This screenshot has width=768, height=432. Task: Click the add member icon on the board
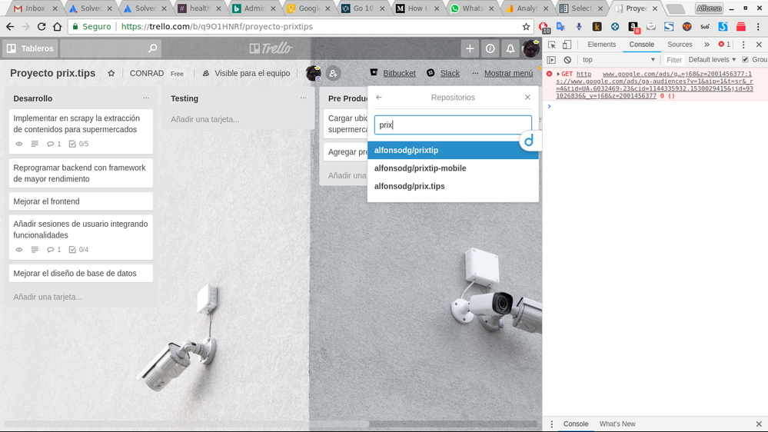(x=333, y=73)
